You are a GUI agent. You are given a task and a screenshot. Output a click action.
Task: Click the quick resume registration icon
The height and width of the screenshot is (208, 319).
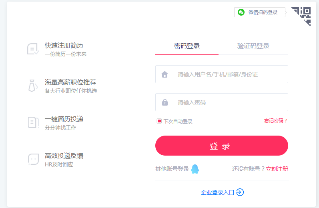[x=33, y=49]
